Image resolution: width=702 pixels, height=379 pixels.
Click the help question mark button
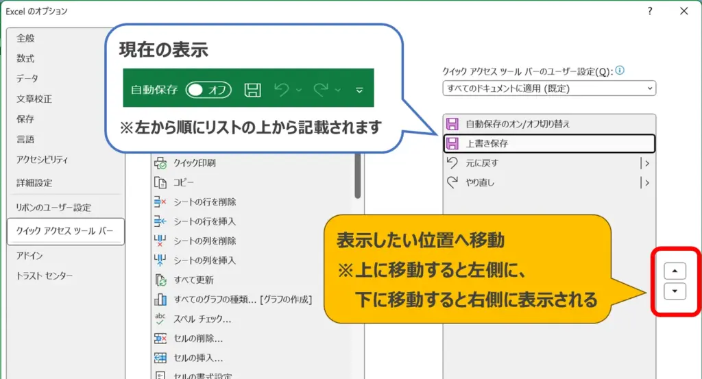coord(650,11)
